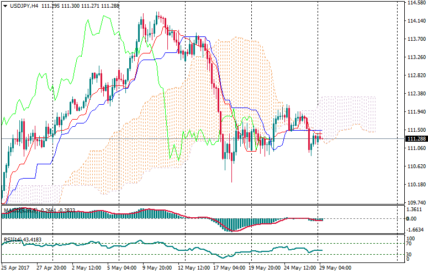Click the RSI(14) indicator label

(12, 240)
